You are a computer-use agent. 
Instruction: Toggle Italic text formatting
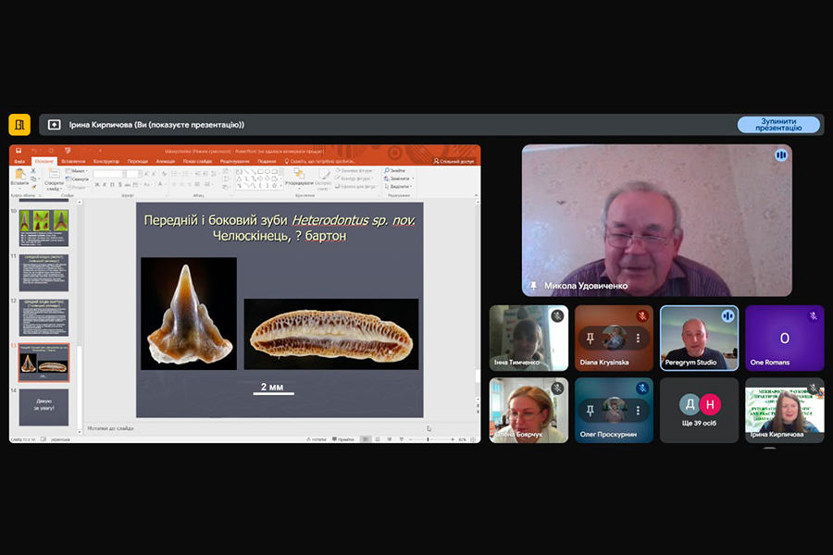[x=104, y=185]
